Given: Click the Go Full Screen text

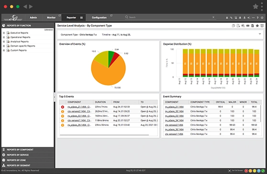Looking at the screenshot, I should pyautogui.click(x=237, y=171).
